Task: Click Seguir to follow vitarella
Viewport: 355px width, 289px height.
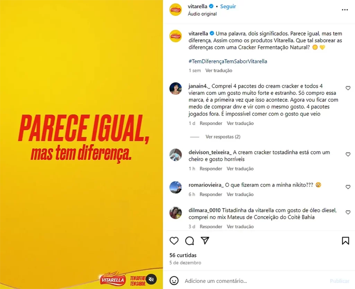Action: point(228,6)
